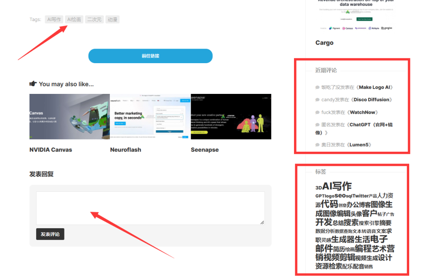The image size is (438, 276).
Task: Click the speech bubble icon beside the Disco Diffusion comment
Action: 317,100
